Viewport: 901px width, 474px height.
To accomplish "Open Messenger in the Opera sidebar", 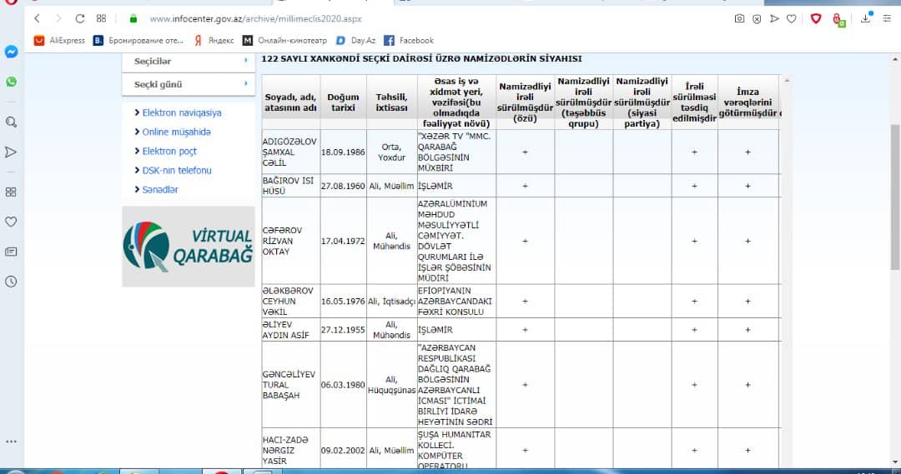I will tap(12, 52).
